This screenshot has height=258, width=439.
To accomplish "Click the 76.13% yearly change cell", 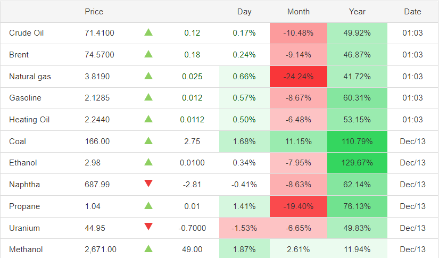I will (357, 206).
